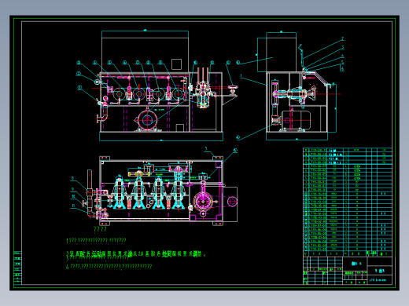The height and width of the screenshot is (306, 409).
Task: Select the circular flange on plan view side box
Action: [x=232, y=202]
